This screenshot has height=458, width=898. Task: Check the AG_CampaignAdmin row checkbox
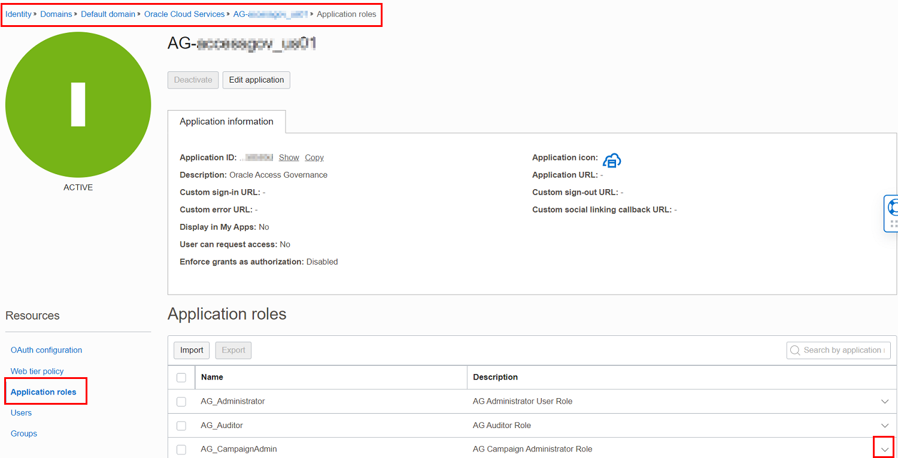pos(181,450)
